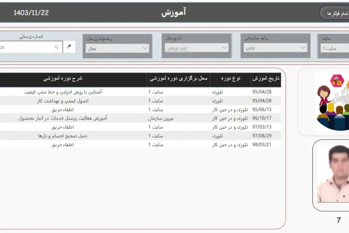This screenshot has width=349, height=233.
Task: Open the نام پرسنل dropdown
Action: point(197,48)
